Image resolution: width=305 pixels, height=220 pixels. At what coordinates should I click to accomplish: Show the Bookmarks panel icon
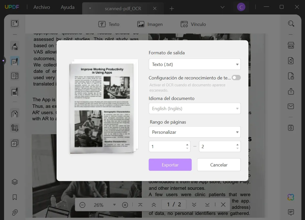click(15, 197)
